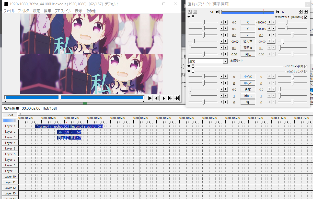313x199 pixels.
Task: Open the 合成モード blend mode dropdown
Action: tap(208, 61)
